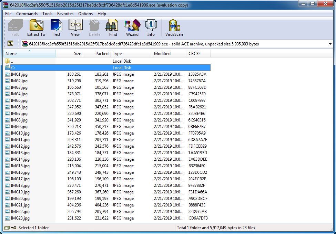Screen dimensions: 336x234
Task: Select the IMG4.jpg file name
Action: 19,94
